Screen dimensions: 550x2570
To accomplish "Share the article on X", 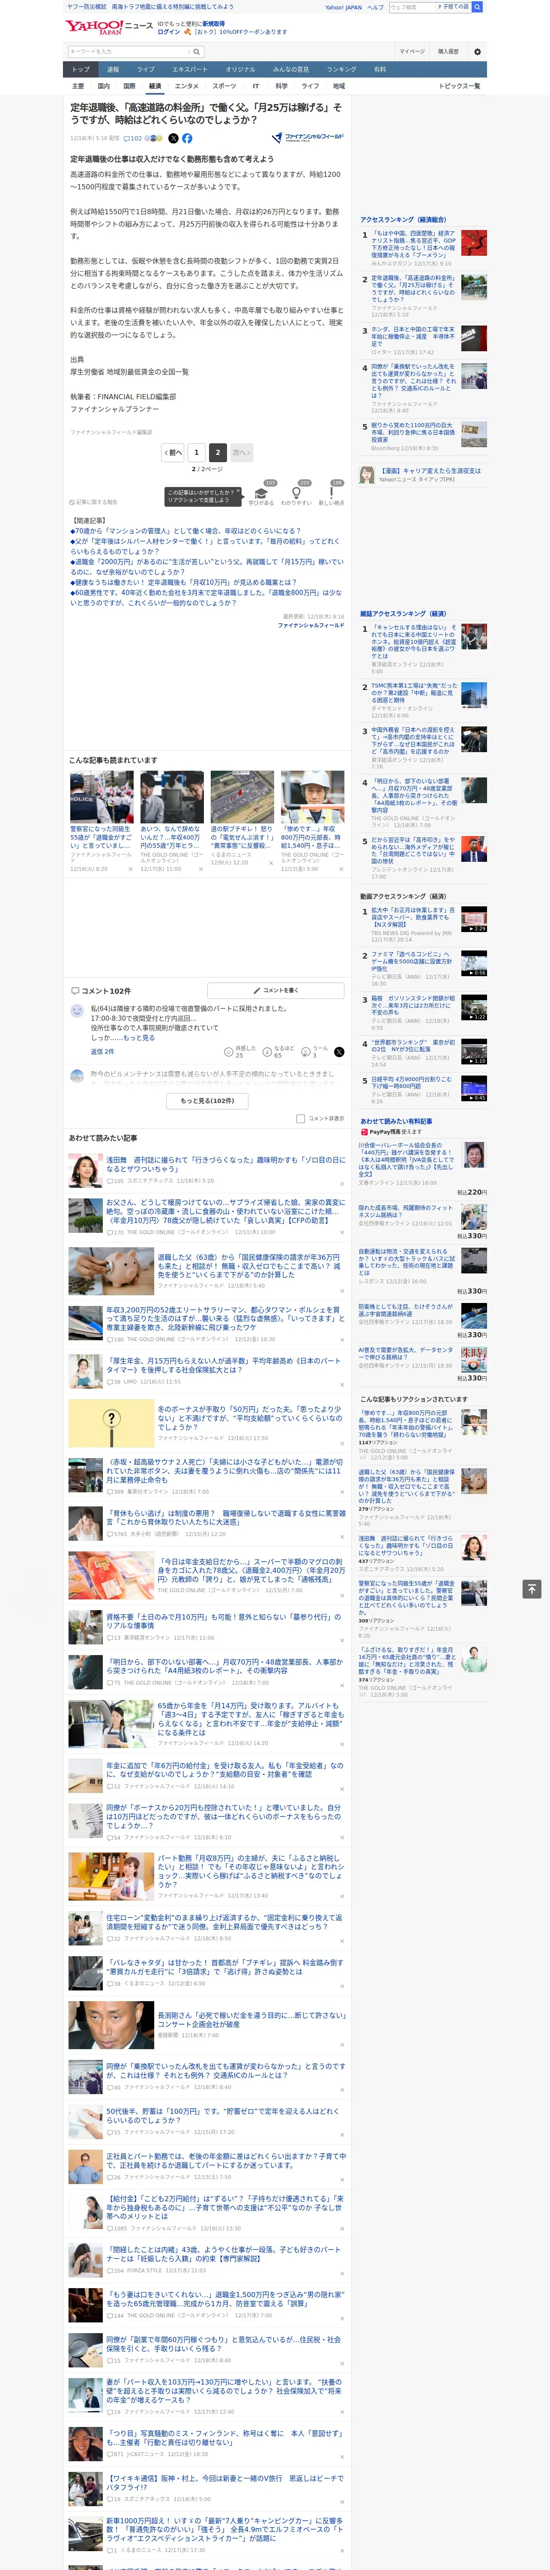I will click(x=173, y=139).
